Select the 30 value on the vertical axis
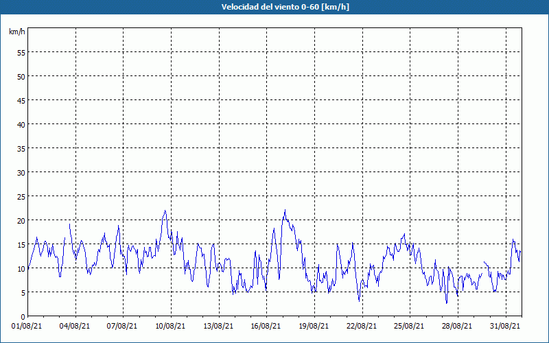The image size is (549, 343). point(21,173)
